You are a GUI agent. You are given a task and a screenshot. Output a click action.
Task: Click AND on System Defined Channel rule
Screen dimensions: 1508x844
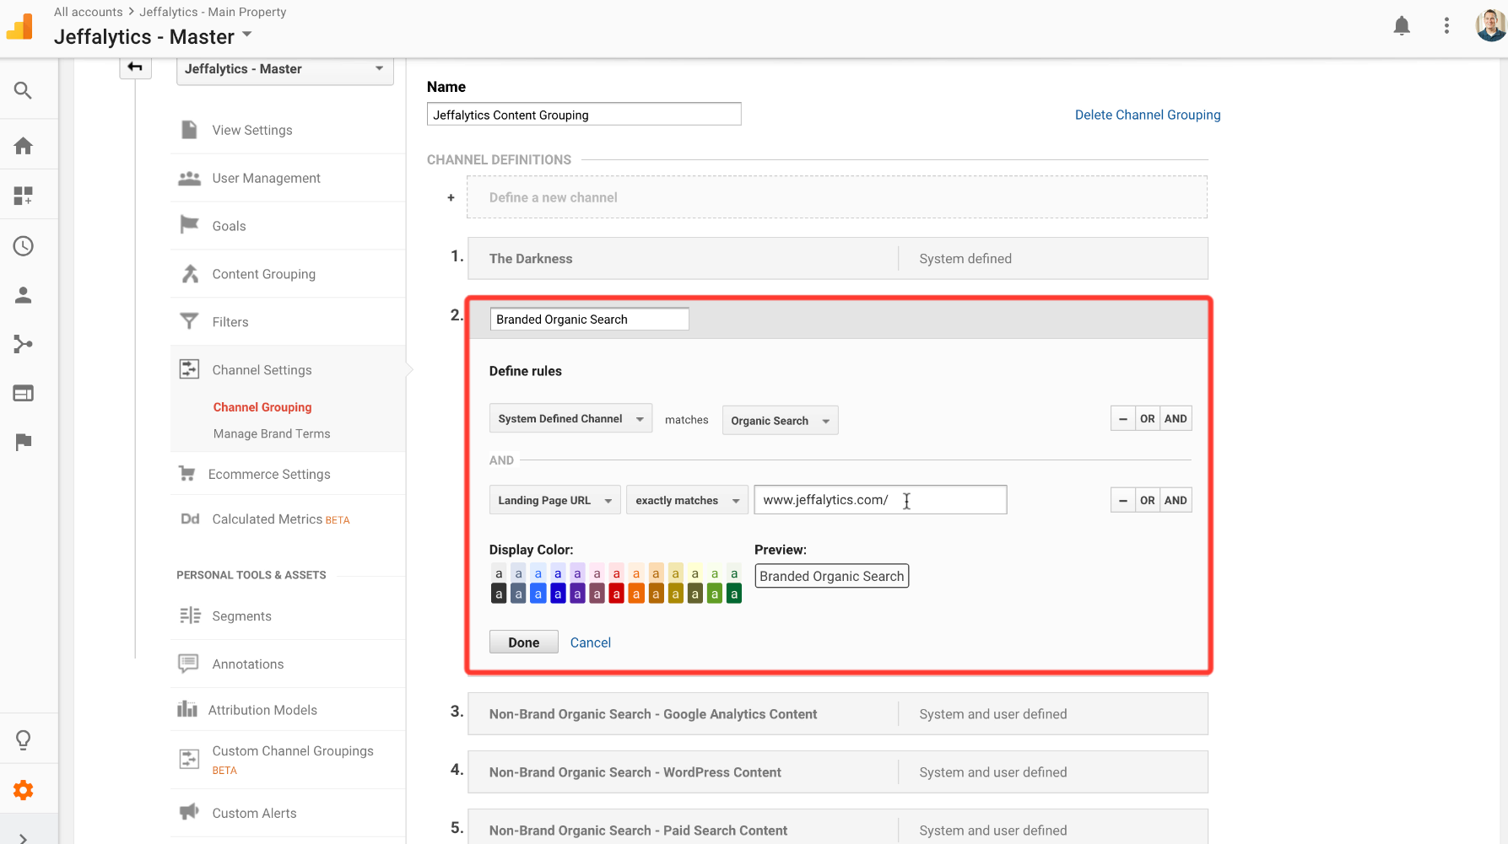point(1175,418)
